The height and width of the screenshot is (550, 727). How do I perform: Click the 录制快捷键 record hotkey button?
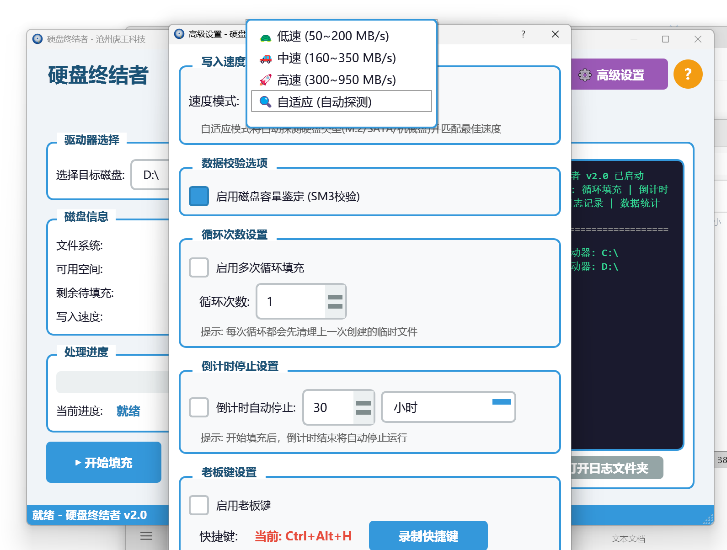pyautogui.click(x=428, y=536)
